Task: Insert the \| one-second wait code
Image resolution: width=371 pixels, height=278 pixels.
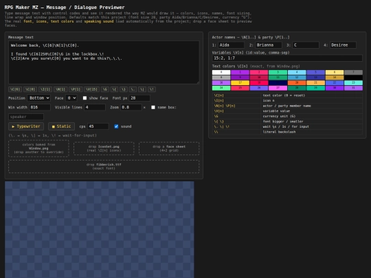Action: click(x=142, y=89)
